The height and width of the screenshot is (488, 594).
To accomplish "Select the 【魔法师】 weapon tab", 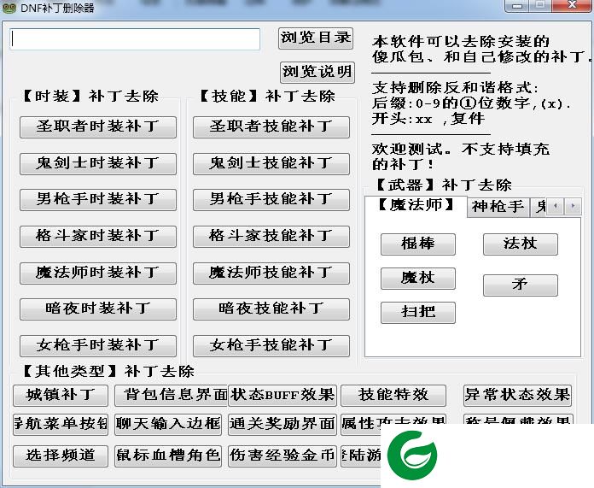I will point(416,206).
